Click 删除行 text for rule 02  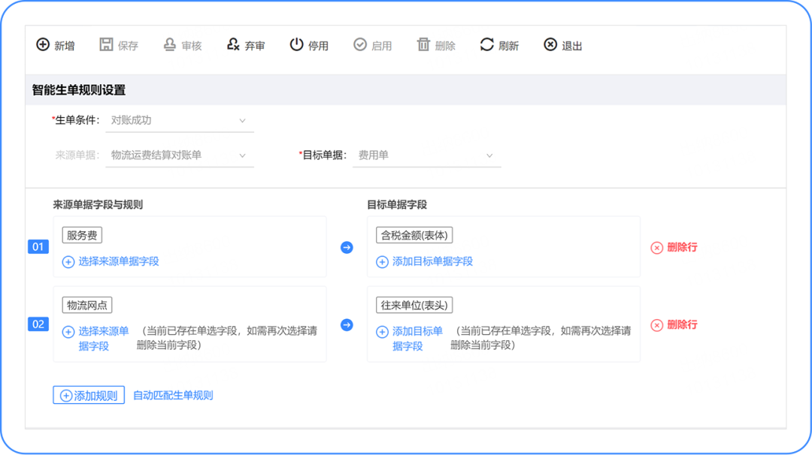[682, 324]
